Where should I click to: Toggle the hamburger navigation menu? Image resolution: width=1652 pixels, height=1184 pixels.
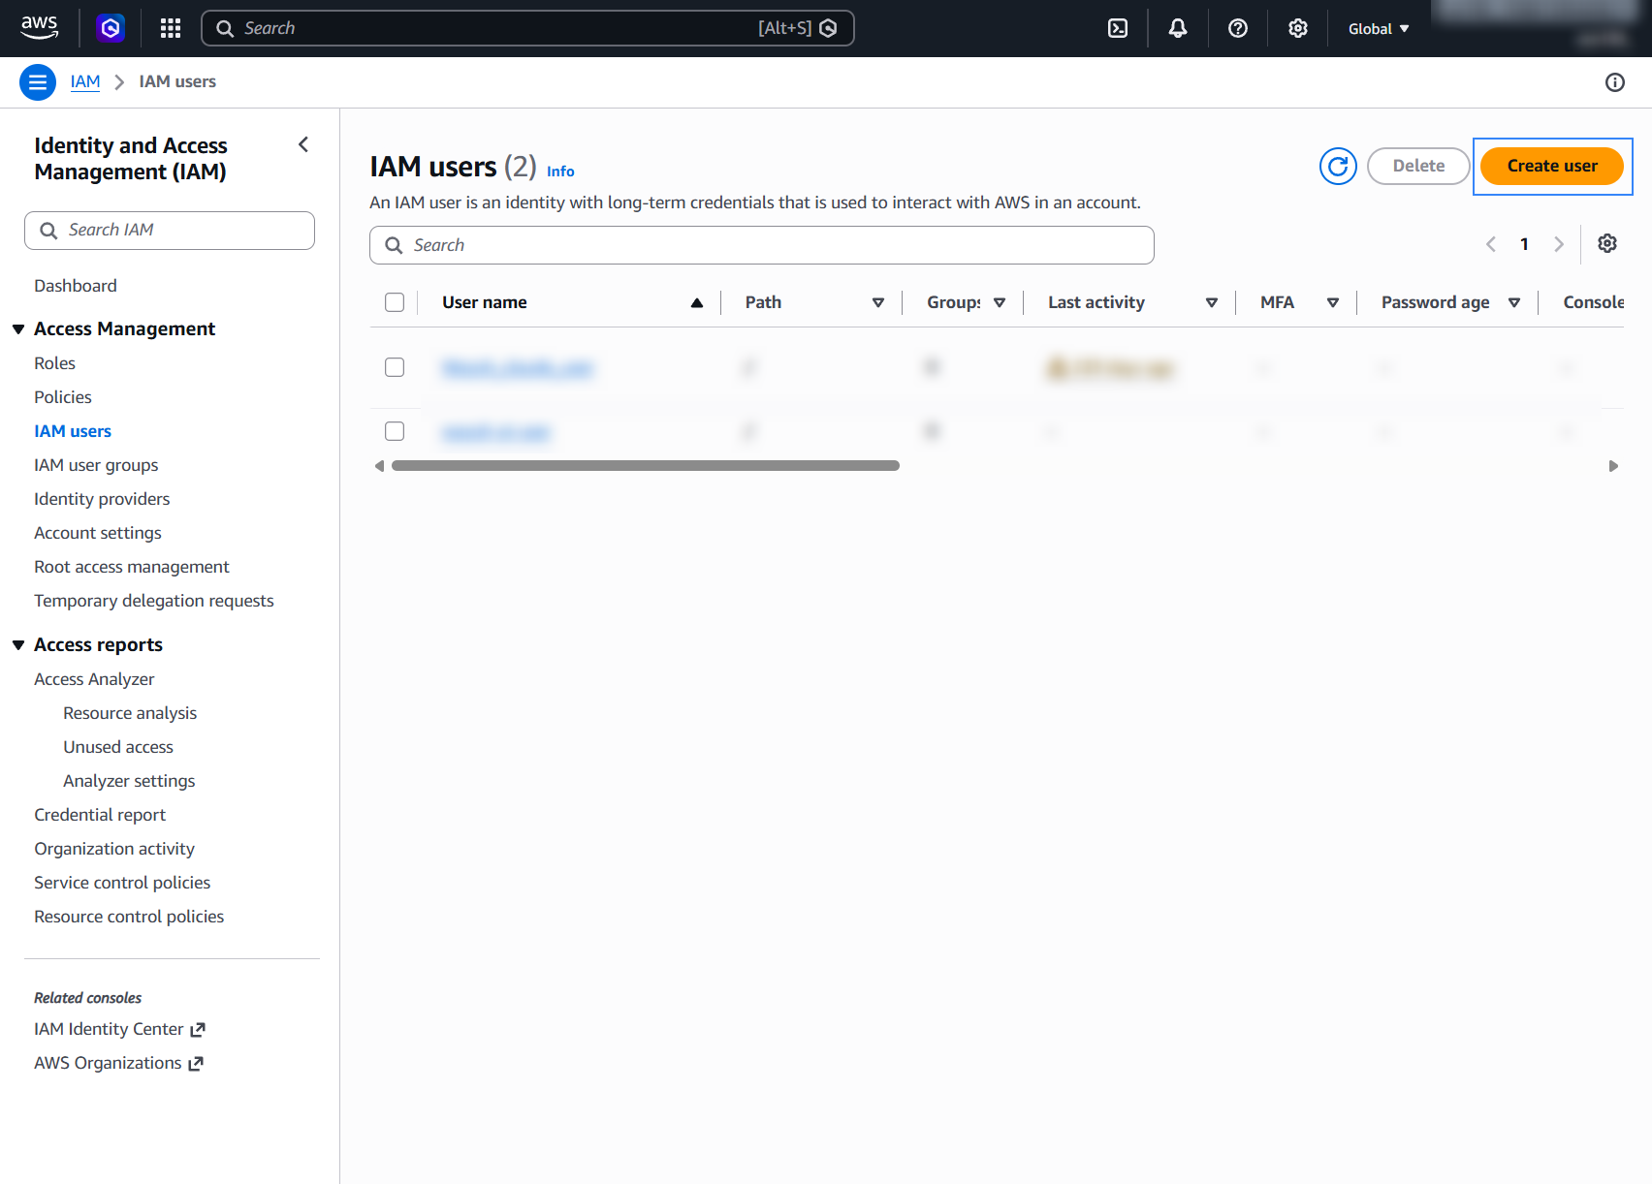38,82
